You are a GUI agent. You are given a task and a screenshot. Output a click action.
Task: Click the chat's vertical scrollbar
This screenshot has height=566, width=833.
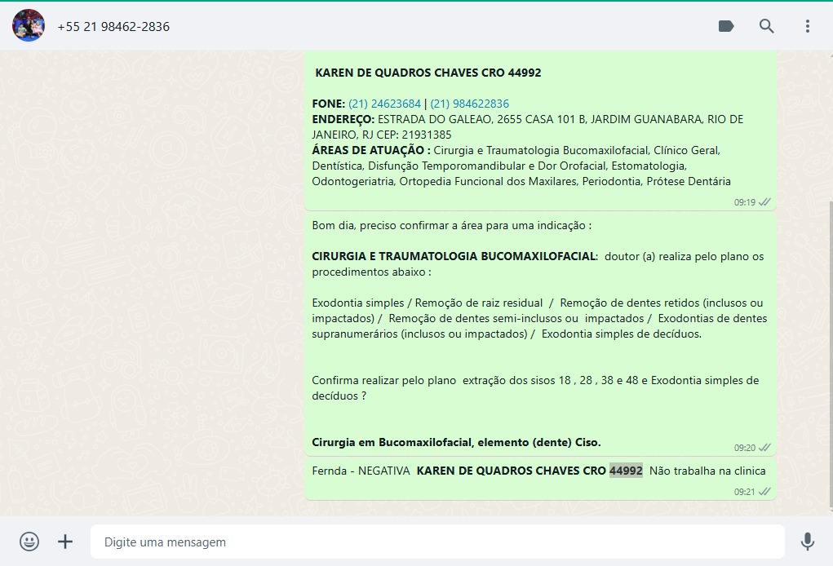tap(828, 326)
